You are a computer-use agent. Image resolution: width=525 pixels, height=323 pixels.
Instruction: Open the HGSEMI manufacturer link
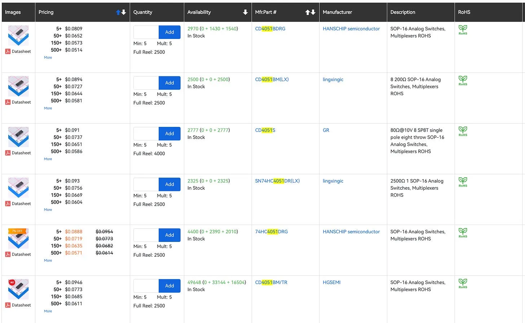tap(331, 283)
